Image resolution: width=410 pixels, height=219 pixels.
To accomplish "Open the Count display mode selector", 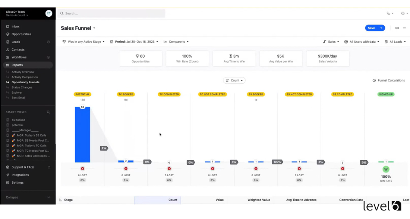I will pos(234,80).
